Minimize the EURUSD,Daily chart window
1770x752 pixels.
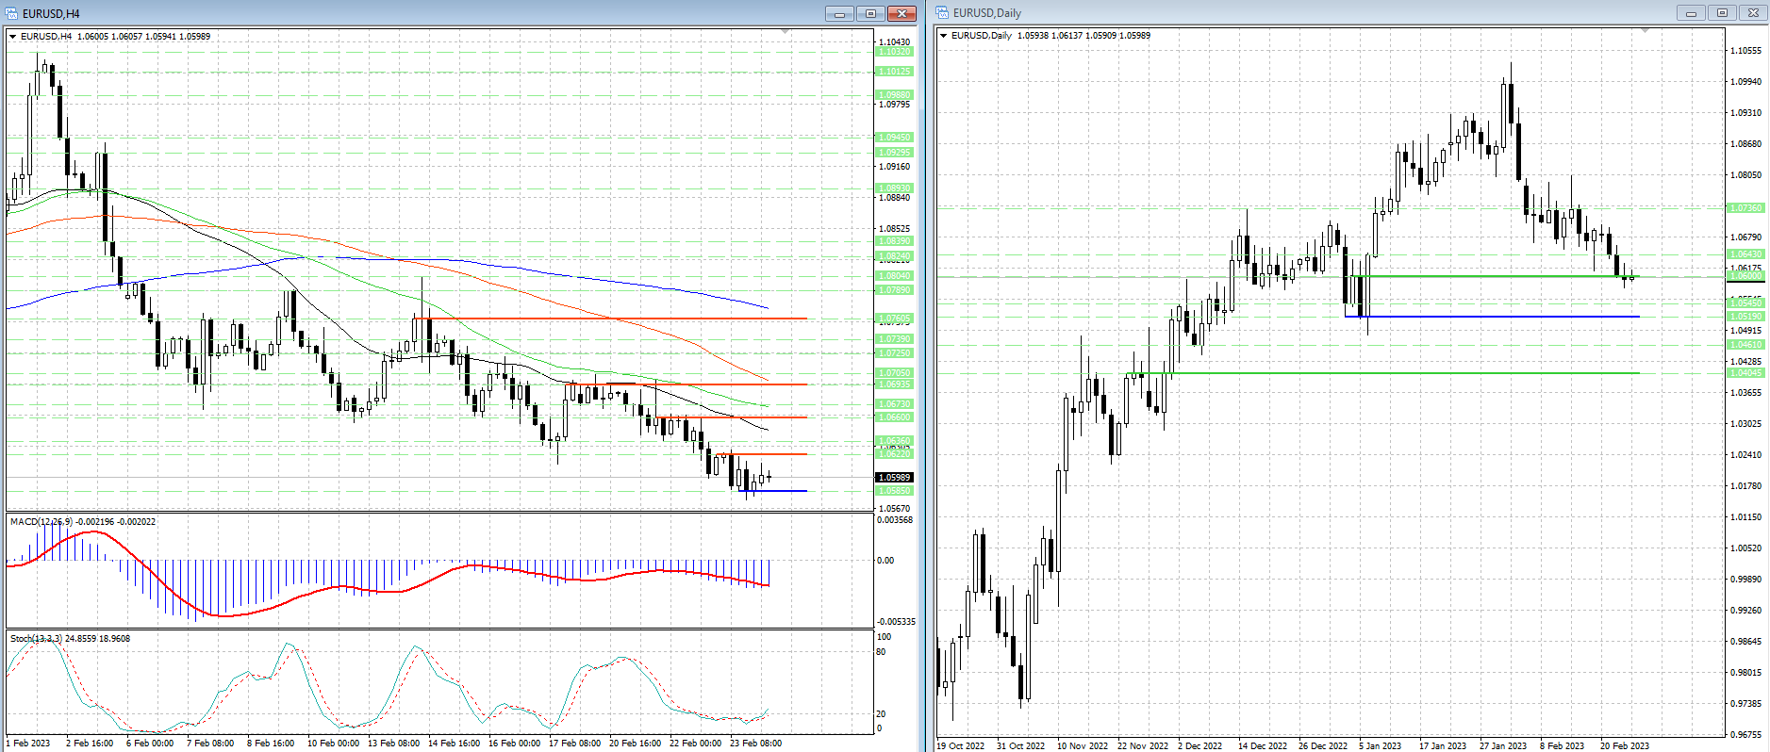pos(1691,13)
